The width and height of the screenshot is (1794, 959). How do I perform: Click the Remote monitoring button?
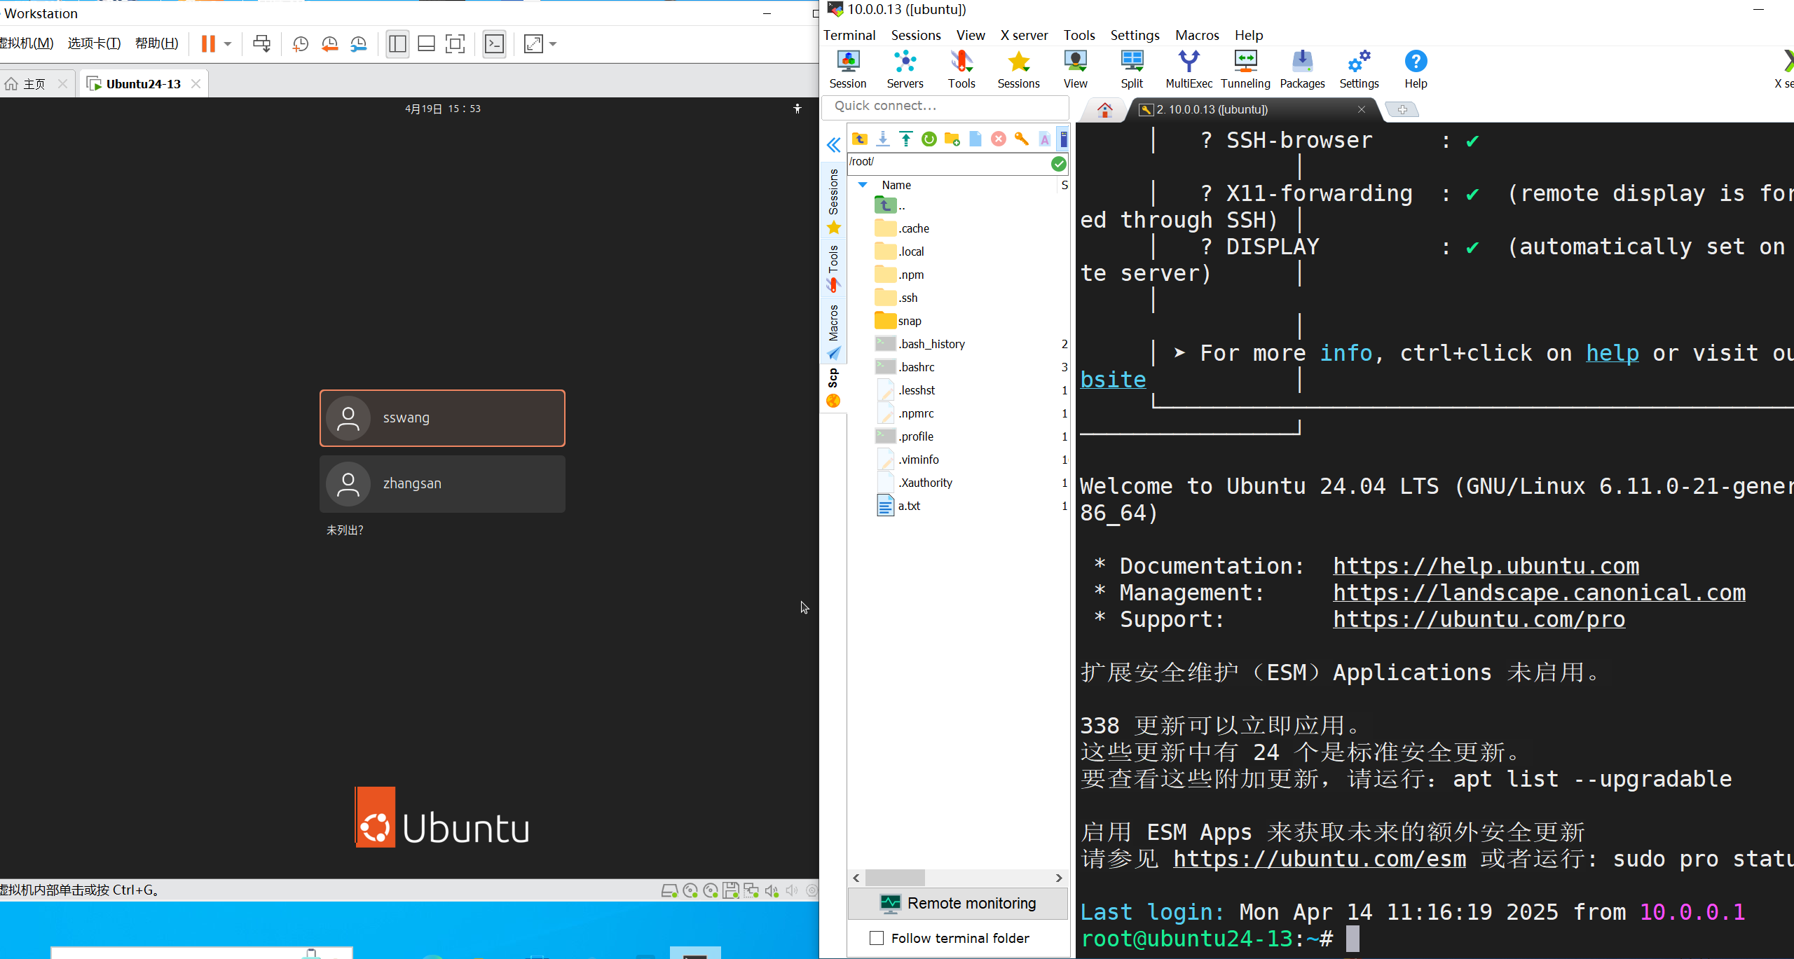(x=957, y=903)
